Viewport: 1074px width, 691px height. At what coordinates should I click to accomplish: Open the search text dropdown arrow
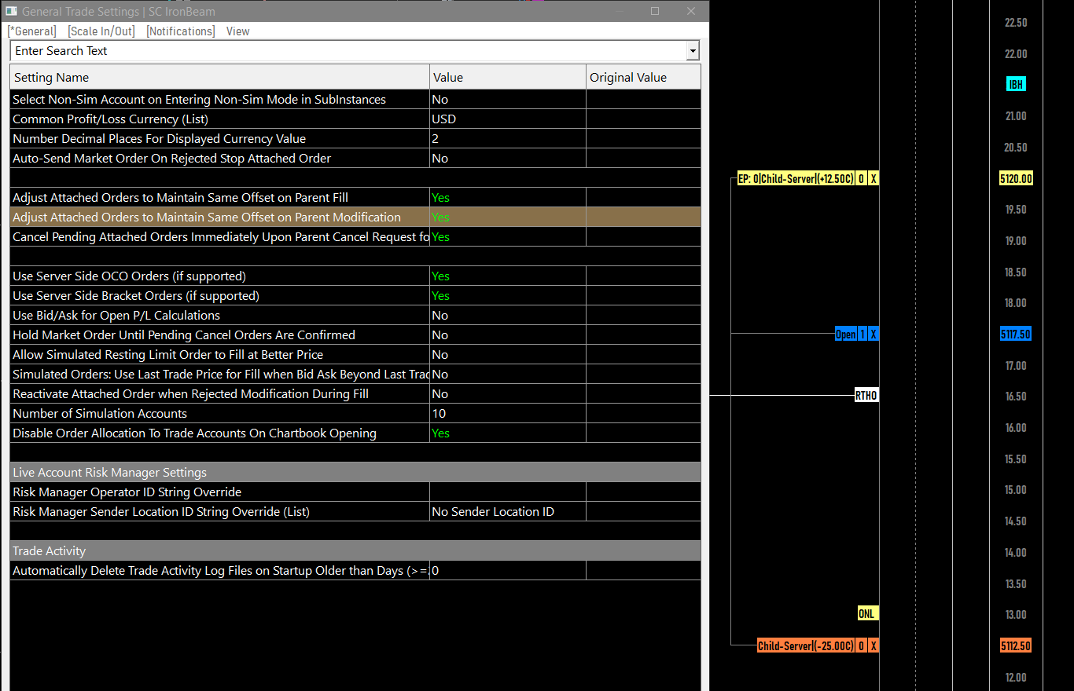693,51
